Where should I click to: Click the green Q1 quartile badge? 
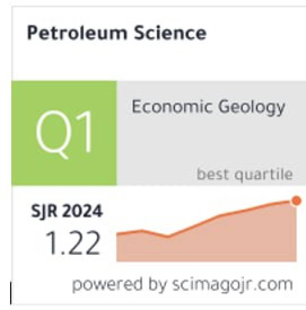pos(64,133)
